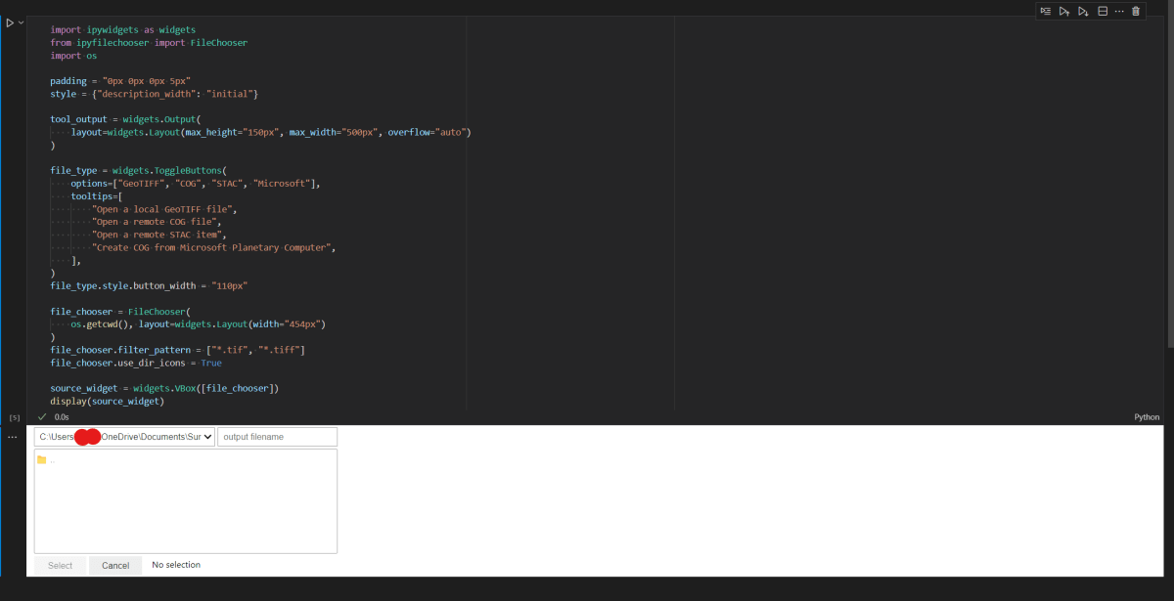Click the 'file_chooser = FileChooser(' line
This screenshot has height=601, width=1174.
click(120, 312)
